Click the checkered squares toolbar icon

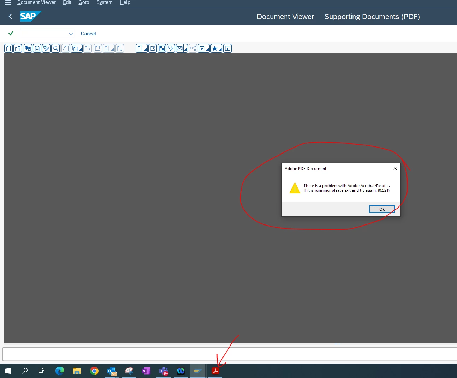pos(162,48)
